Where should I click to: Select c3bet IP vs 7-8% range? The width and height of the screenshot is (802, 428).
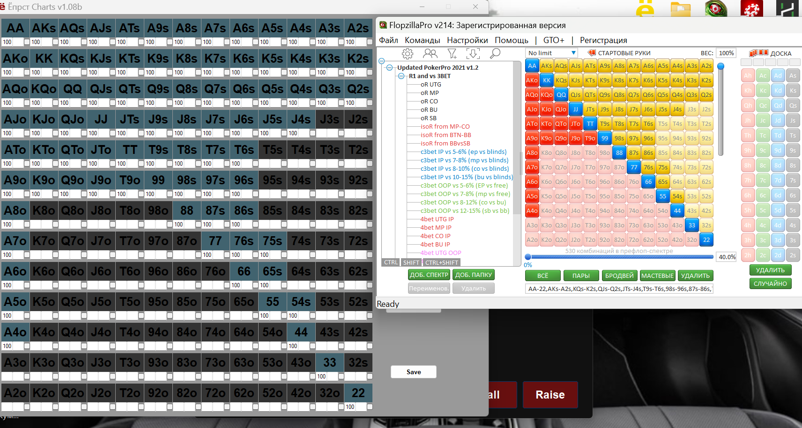tap(464, 160)
